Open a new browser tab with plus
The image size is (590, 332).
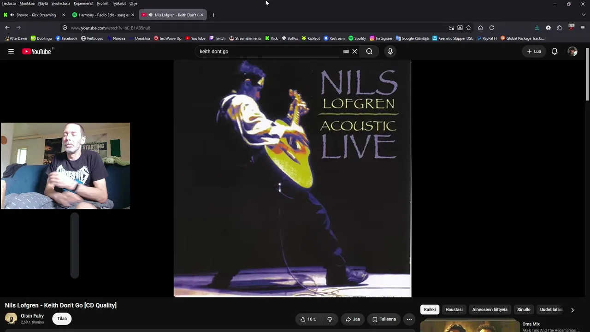[x=213, y=15]
